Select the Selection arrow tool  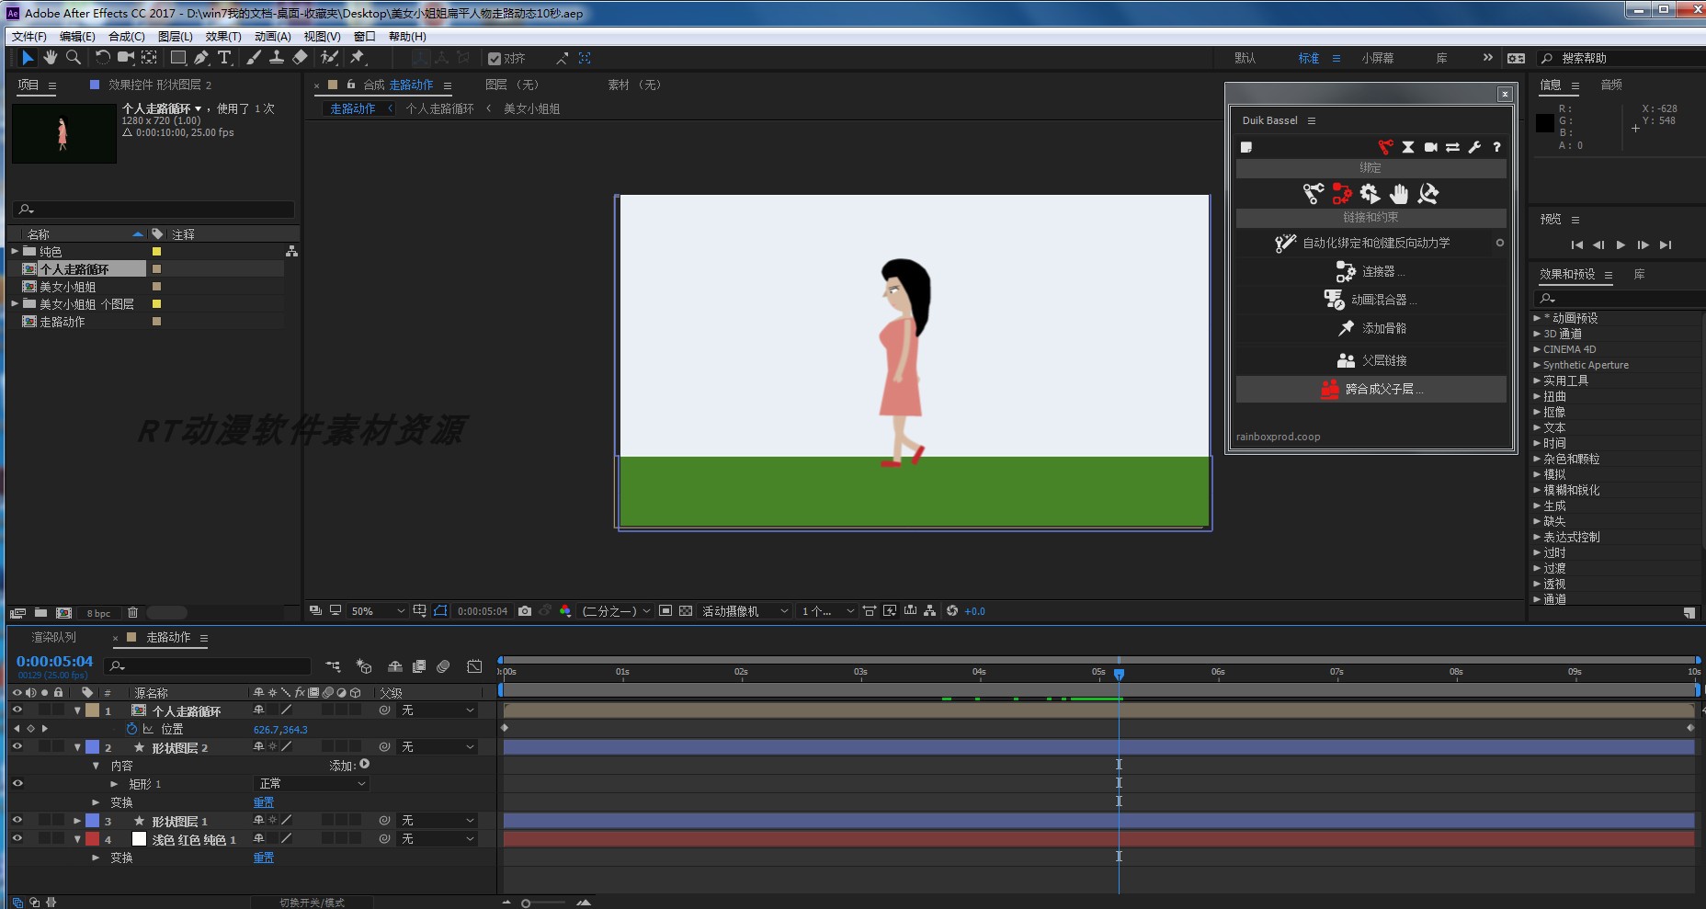(x=28, y=58)
